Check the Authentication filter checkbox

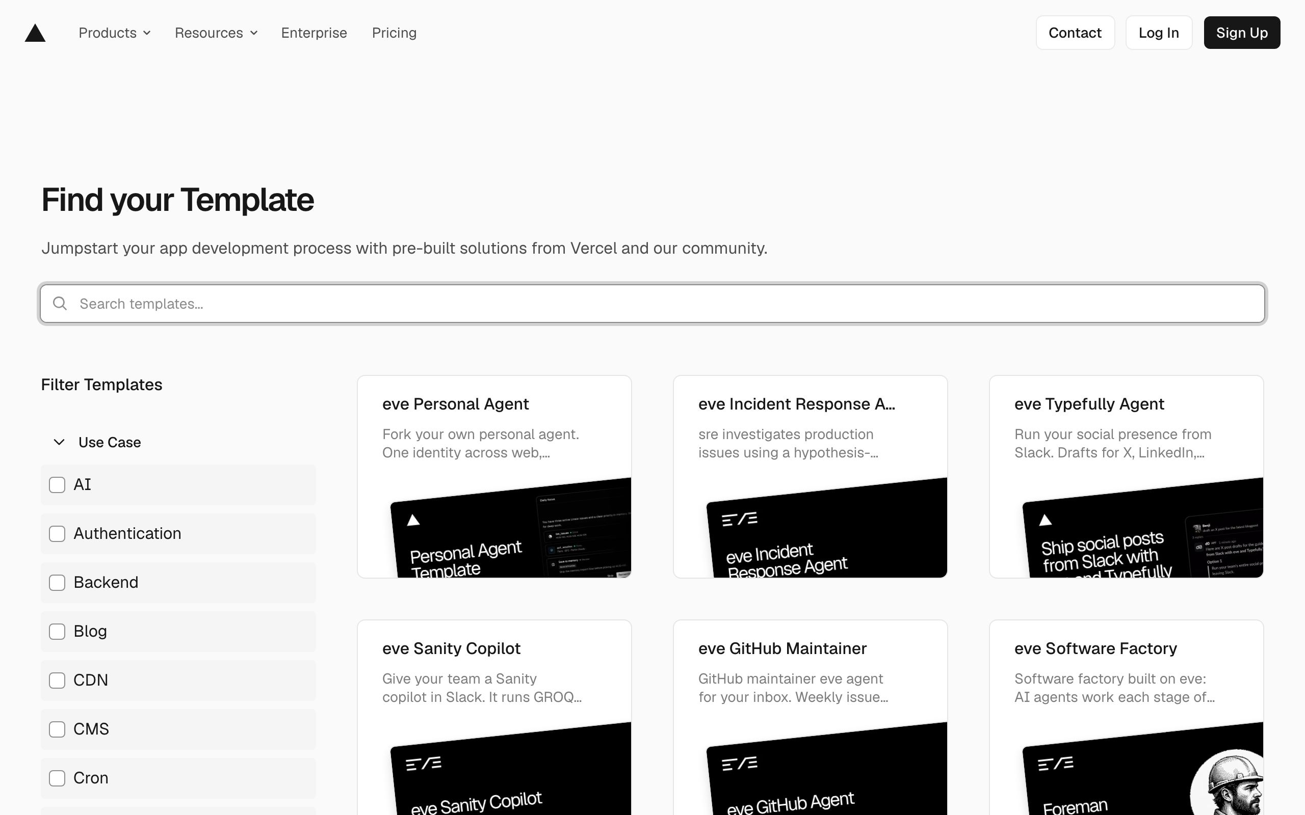[57, 534]
